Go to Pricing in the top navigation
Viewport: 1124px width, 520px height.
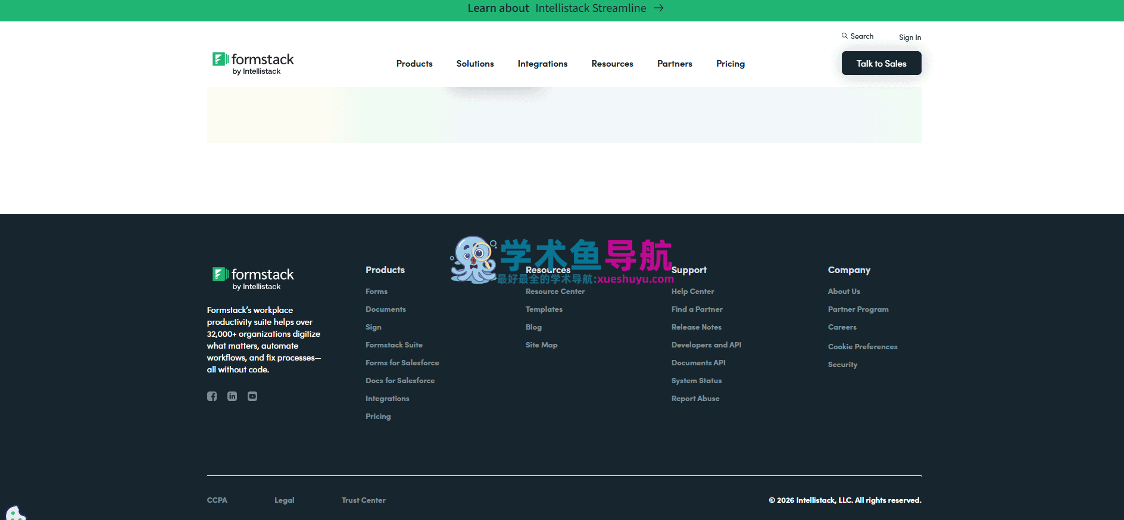(730, 64)
